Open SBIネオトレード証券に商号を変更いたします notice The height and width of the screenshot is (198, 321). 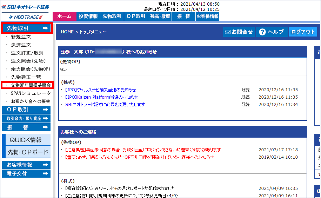click(x=105, y=104)
